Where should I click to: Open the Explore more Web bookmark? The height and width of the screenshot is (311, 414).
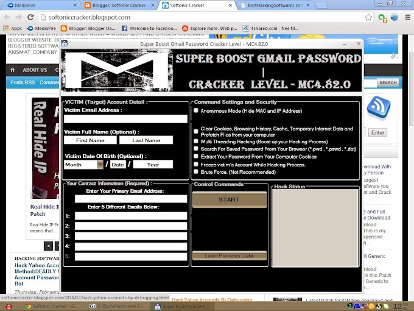209,28
